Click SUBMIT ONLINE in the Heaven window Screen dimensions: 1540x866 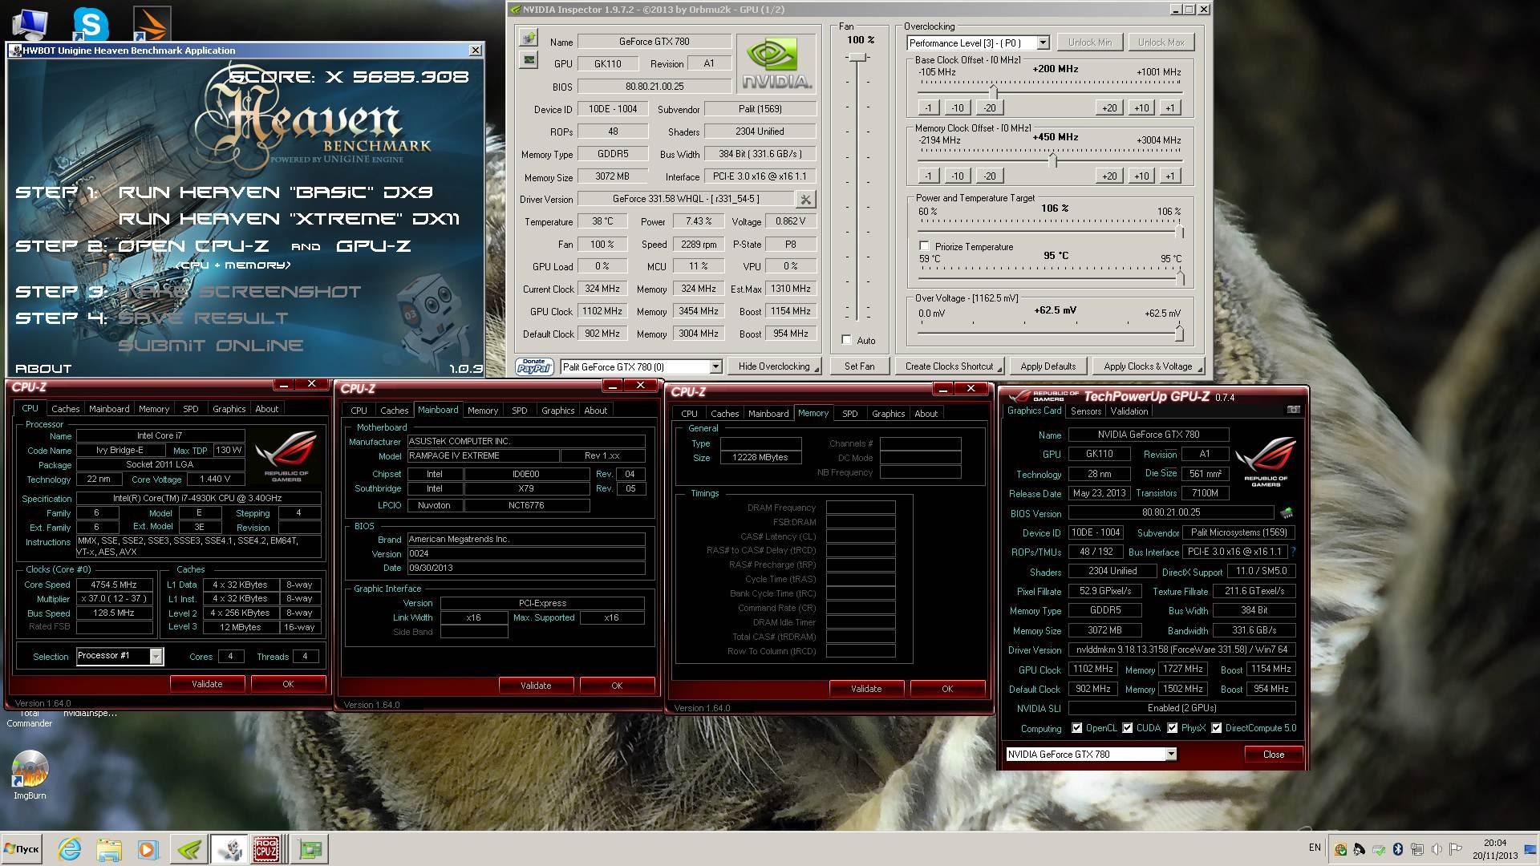(211, 346)
